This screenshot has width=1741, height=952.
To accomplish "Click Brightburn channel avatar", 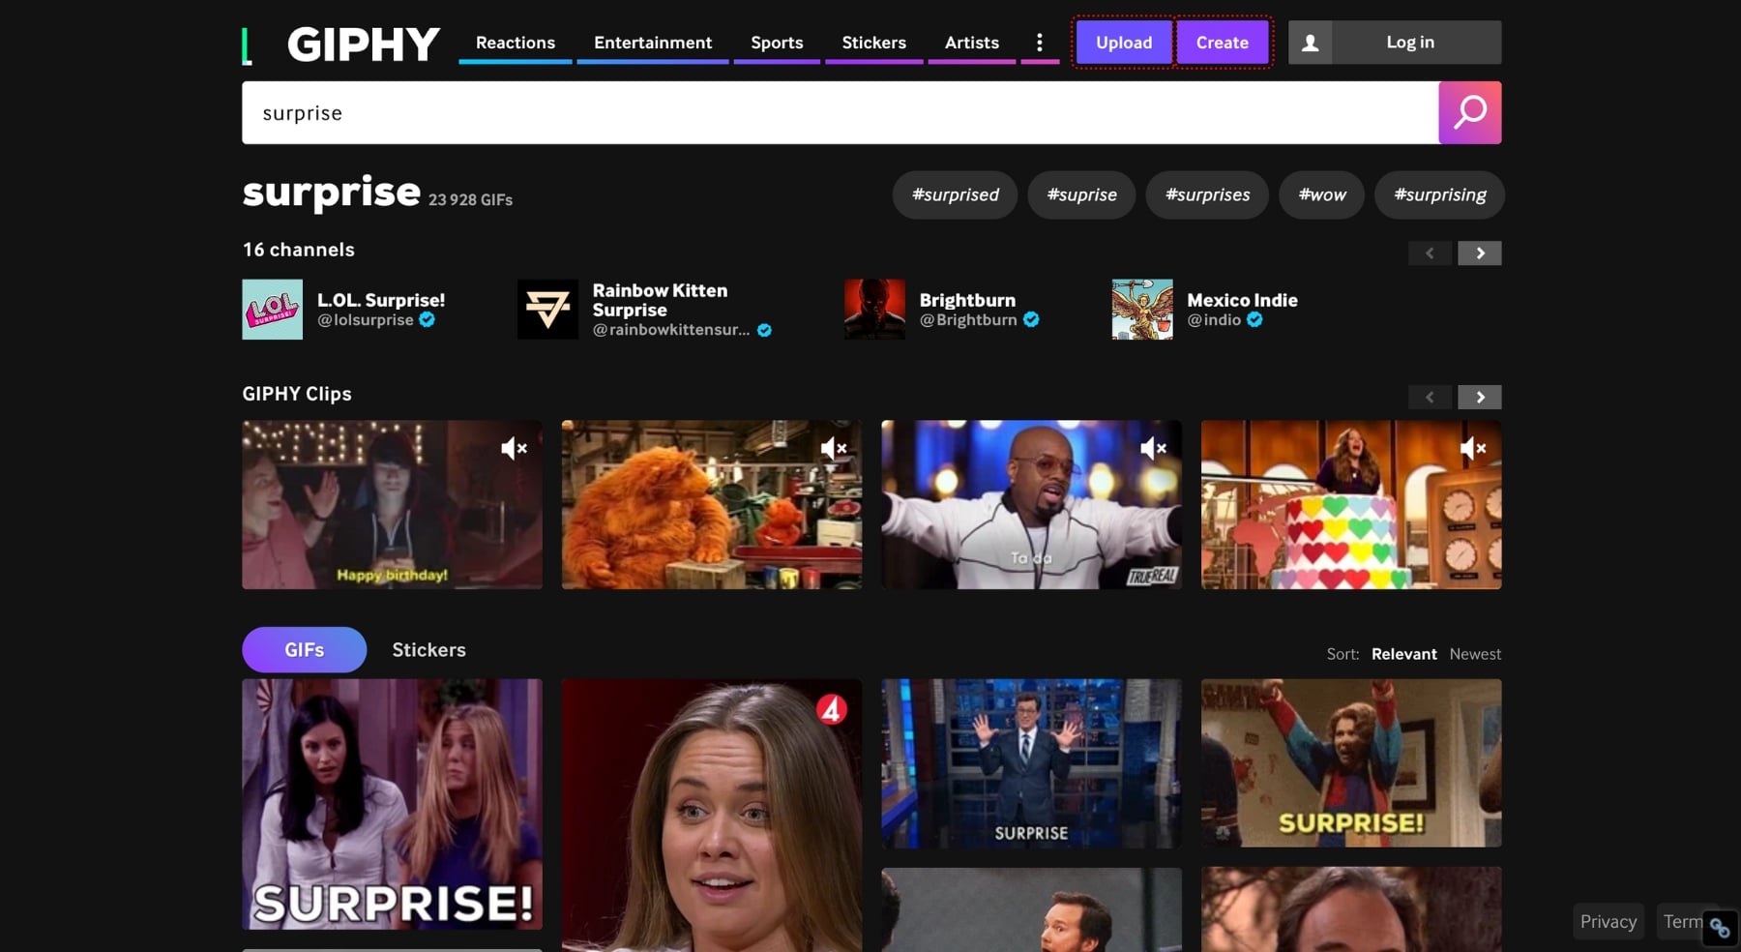I will pos(874,310).
